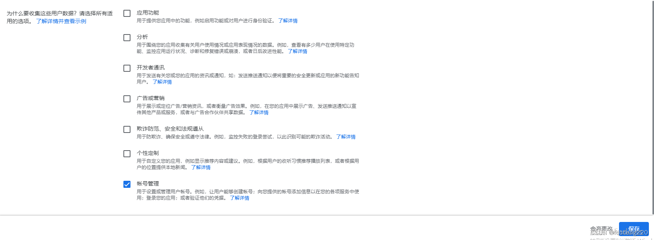The width and height of the screenshot is (654, 240).
Task: Open 了解详情 link under 个性定制
Action: click(x=201, y=167)
